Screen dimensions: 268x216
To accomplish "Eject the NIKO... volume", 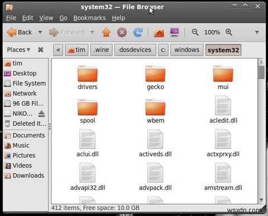I will 41,113.
